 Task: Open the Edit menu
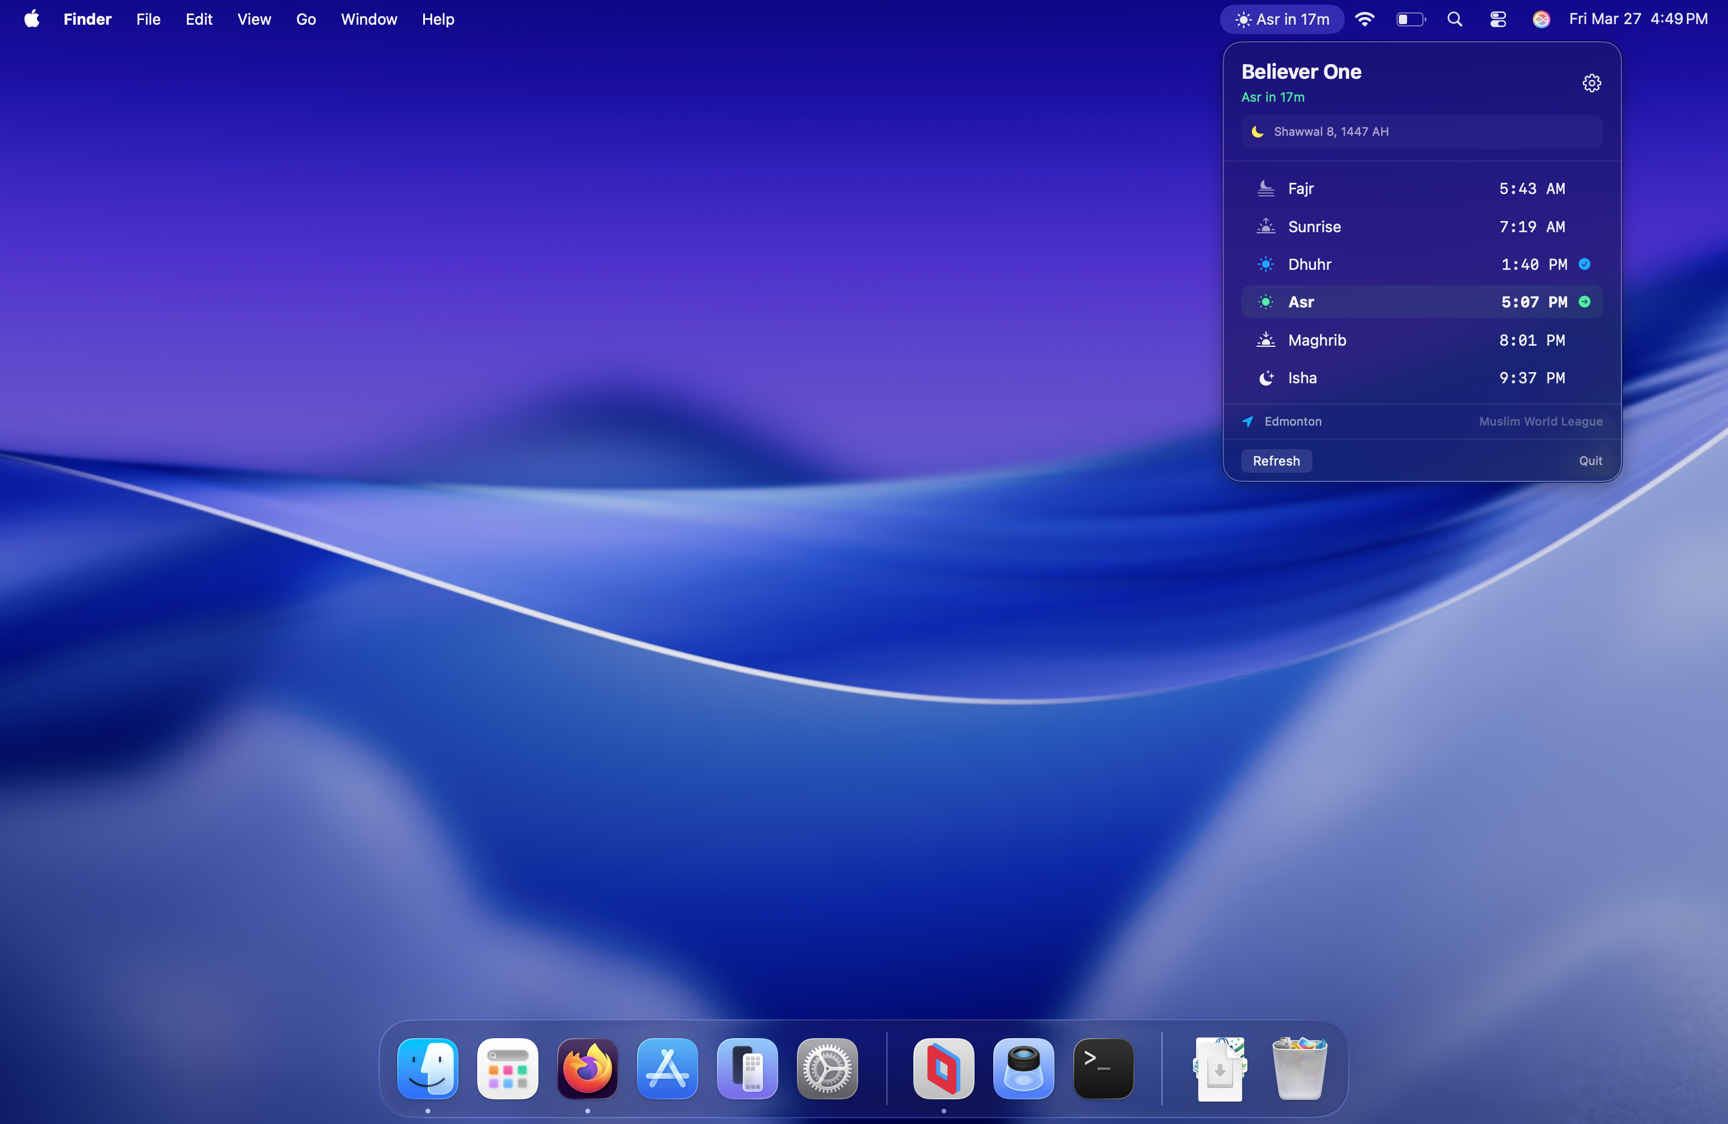click(x=198, y=19)
